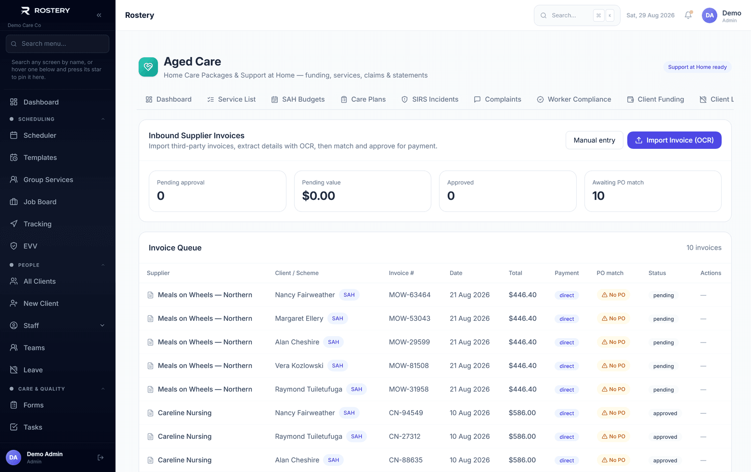This screenshot has width=751, height=472.
Task: Click the All Clients icon
Action: click(x=14, y=281)
